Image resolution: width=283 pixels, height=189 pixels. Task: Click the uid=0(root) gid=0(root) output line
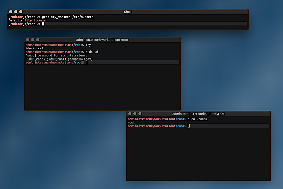click(x=59, y=59)
